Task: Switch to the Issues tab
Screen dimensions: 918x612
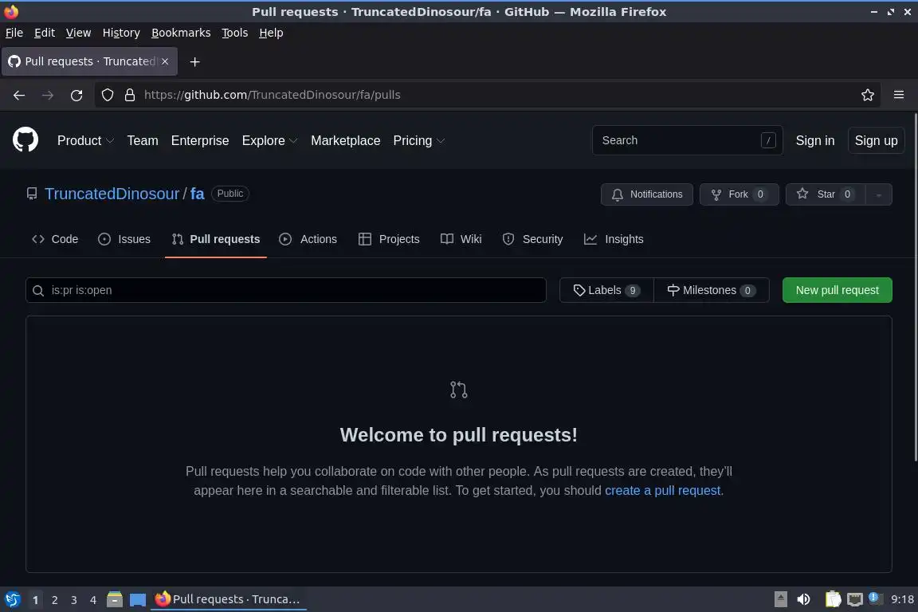Action: point(124,239)
